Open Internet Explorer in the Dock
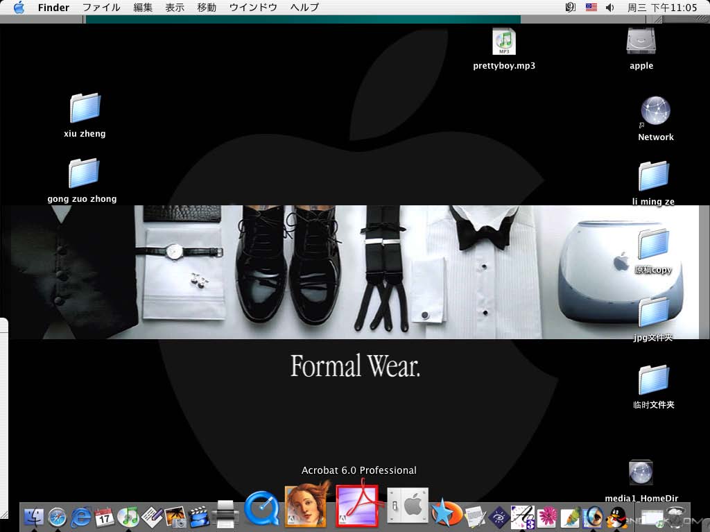The width and height of the screenshot is (710, 532). [x=81, y=517]
